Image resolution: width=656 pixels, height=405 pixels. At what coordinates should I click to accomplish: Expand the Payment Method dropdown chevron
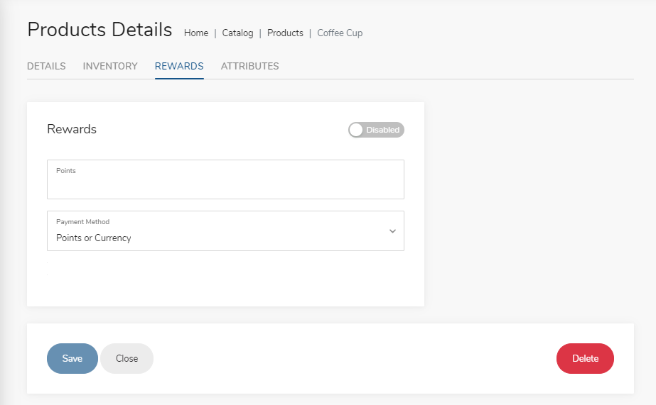point(392,231)
